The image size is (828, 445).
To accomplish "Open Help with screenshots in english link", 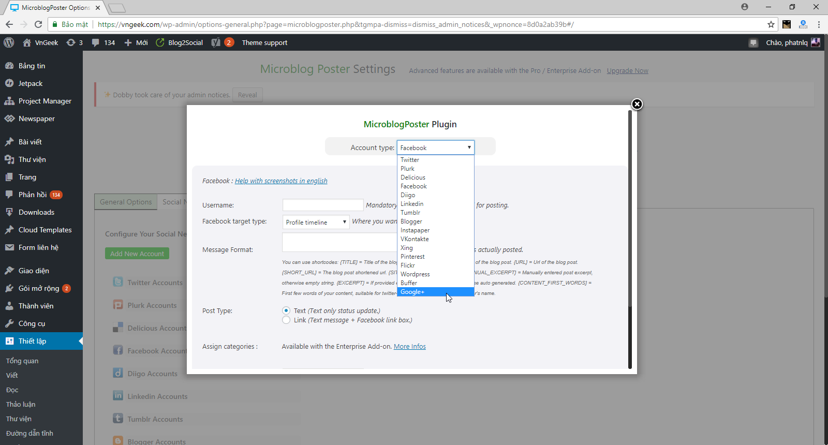I will [281, 181].
